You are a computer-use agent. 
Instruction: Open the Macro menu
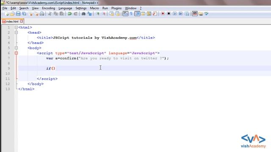tap(94, 8)
